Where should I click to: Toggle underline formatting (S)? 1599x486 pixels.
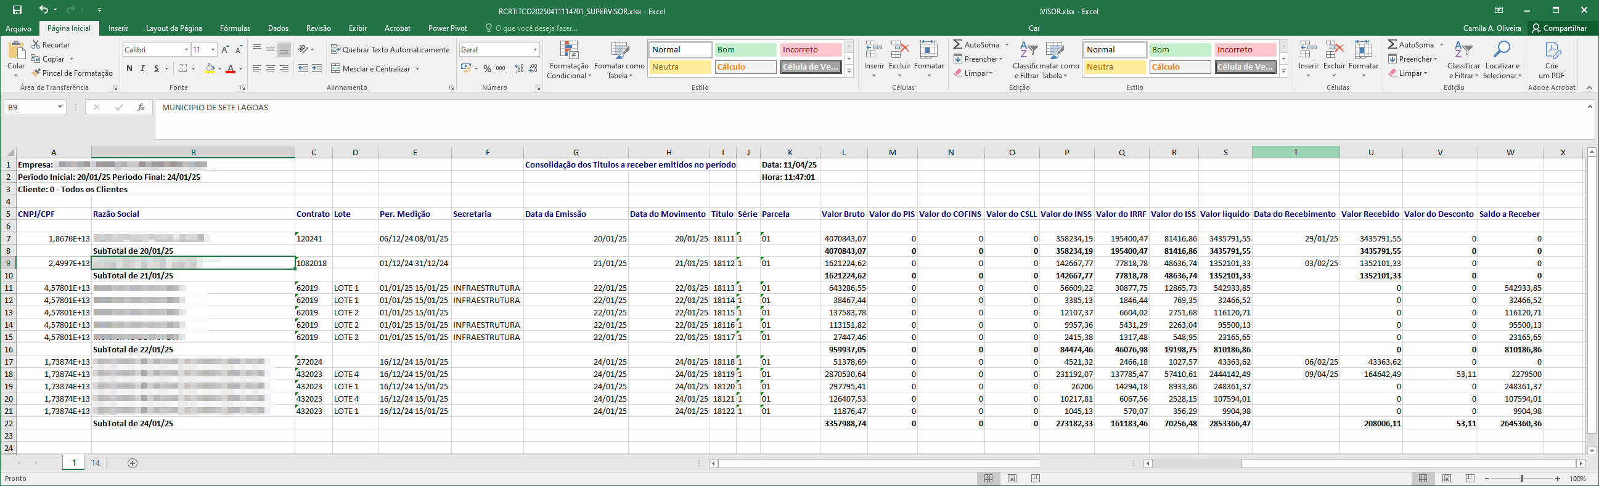point(157,69)
